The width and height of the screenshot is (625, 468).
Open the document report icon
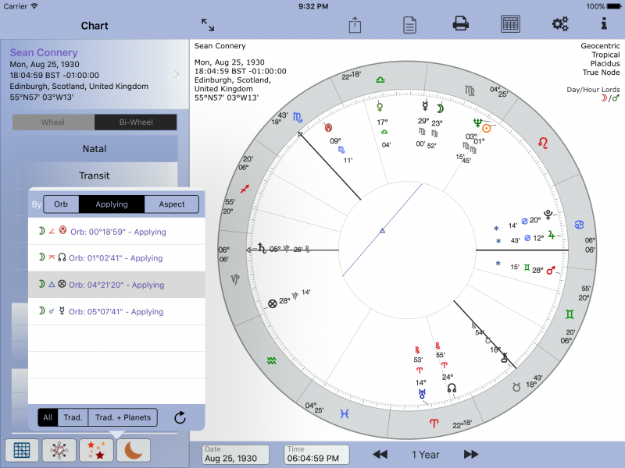pyautogui.click(x=409, y=25)
